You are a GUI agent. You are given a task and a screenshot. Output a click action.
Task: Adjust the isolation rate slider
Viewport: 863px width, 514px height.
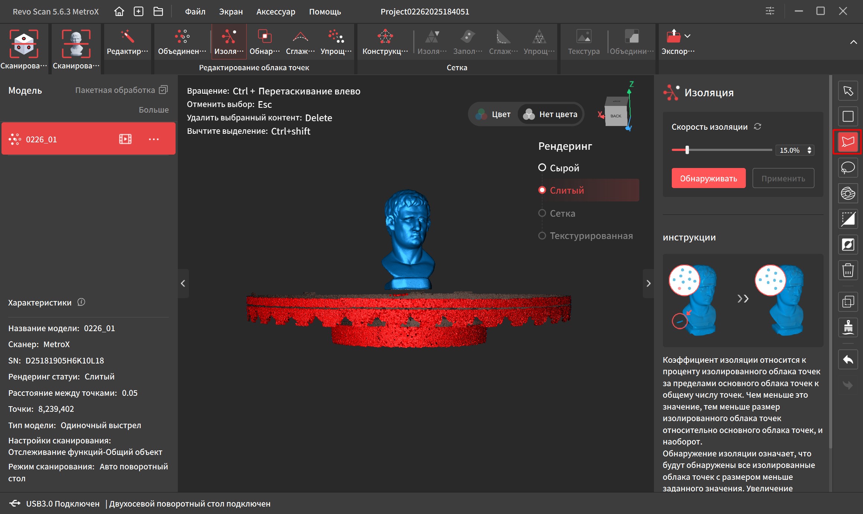pos(687,150)
